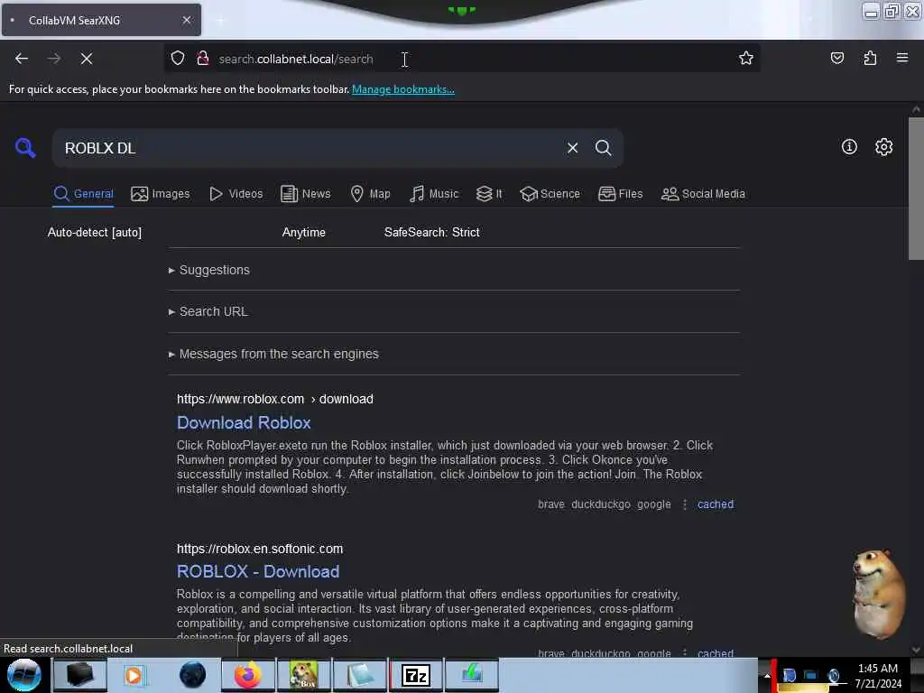This screenshot has height=693, width=924.
Task: Click the google engine label on first result
Action: pos(654,504)
